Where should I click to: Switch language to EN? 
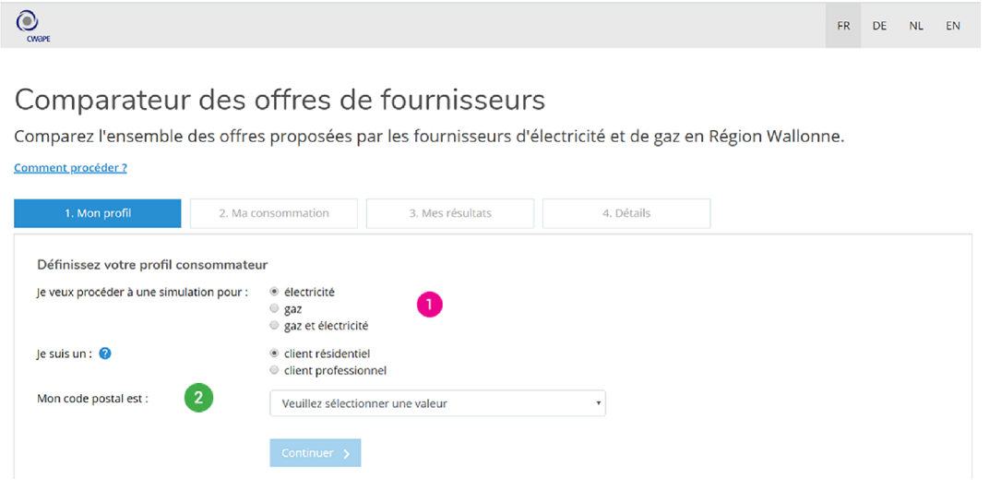pos(953,26)
